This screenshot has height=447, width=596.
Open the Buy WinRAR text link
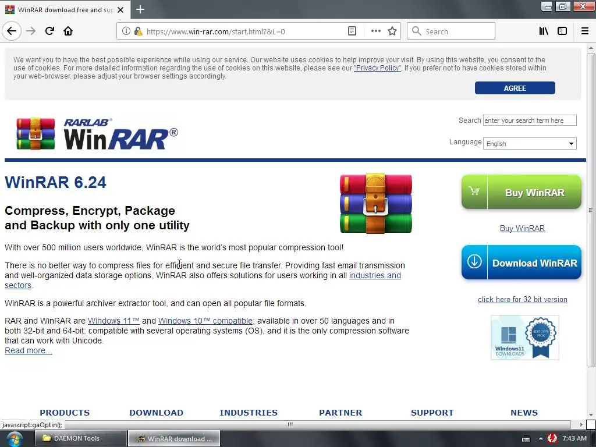(x=522, y=228)
